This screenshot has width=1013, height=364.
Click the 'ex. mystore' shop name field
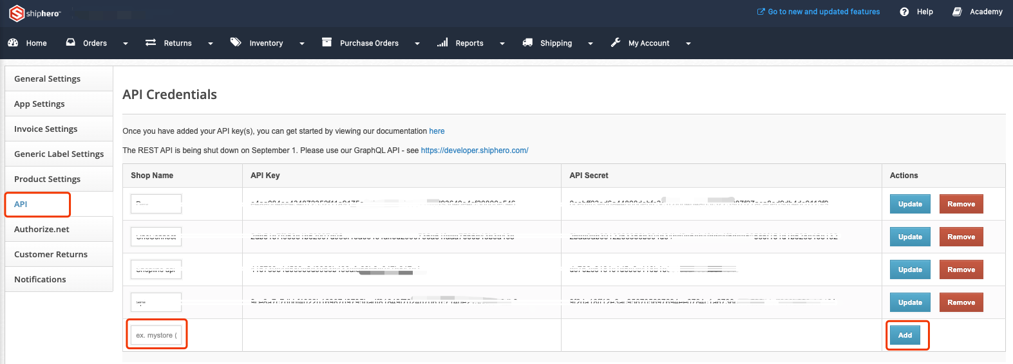(x=156, y=335)
